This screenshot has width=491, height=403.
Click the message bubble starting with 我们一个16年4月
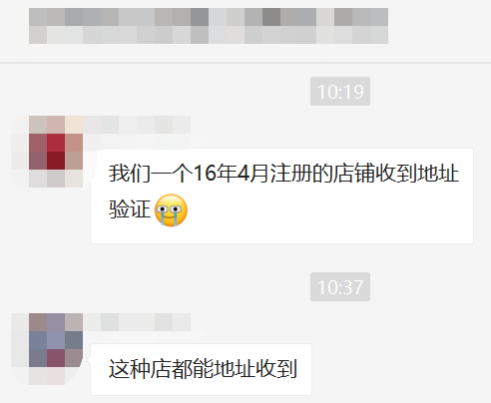[281, 196]
